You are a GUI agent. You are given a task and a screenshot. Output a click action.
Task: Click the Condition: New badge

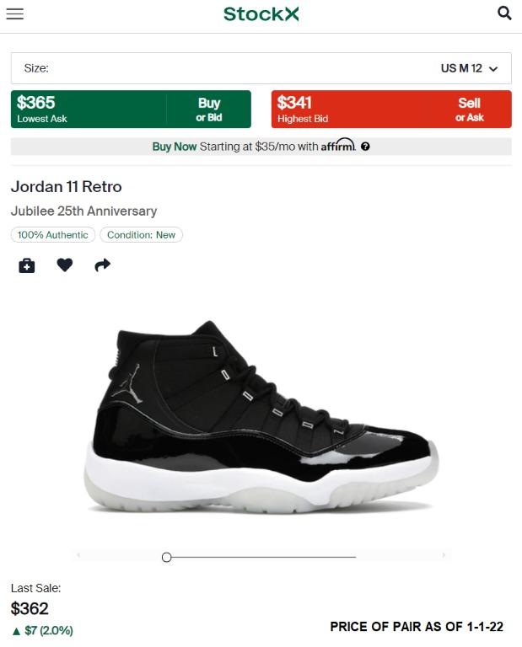(x=141, y=235)
